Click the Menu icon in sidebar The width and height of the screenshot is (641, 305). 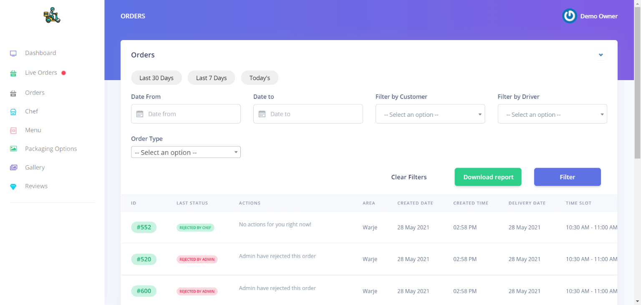[13, 131]
